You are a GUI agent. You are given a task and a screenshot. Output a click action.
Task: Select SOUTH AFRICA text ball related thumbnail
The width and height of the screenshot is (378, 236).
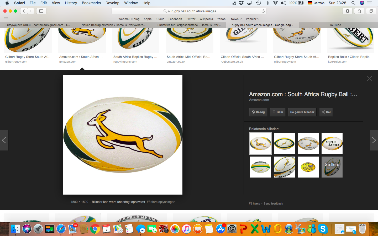pos(332,143)
